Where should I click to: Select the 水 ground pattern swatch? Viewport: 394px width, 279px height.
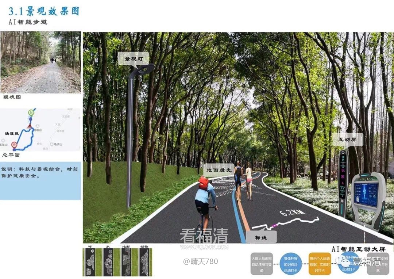coord(108,262)
